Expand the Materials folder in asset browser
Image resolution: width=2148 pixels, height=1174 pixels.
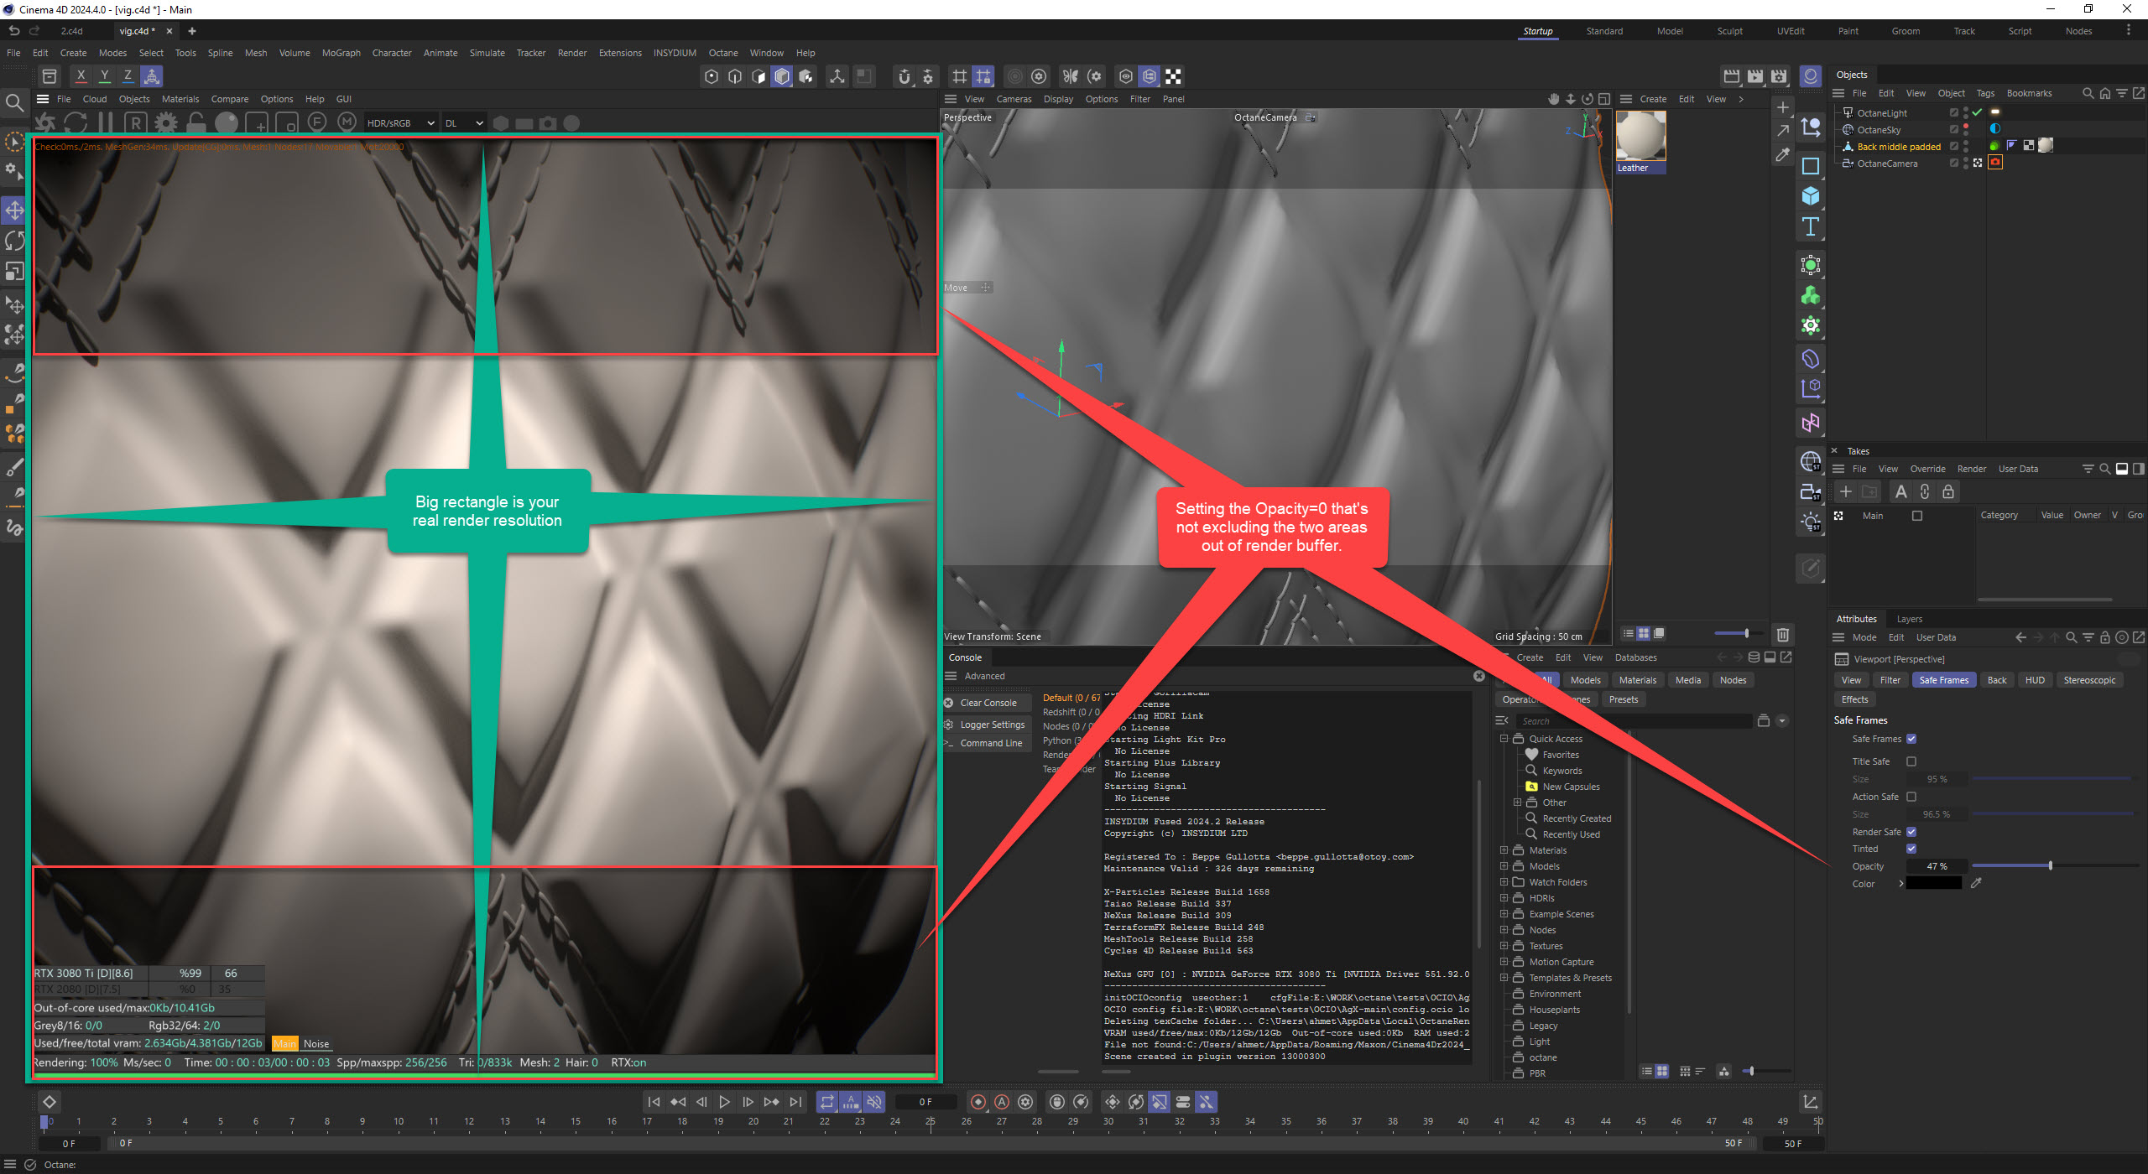(1504, 850)
